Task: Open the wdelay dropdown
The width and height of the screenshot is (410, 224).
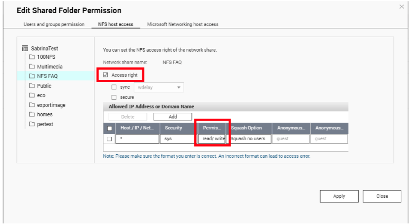Action: pos(159,87)
